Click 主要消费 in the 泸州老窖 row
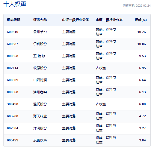This screenshot has width=154, height=151. (x=69, y=92)
